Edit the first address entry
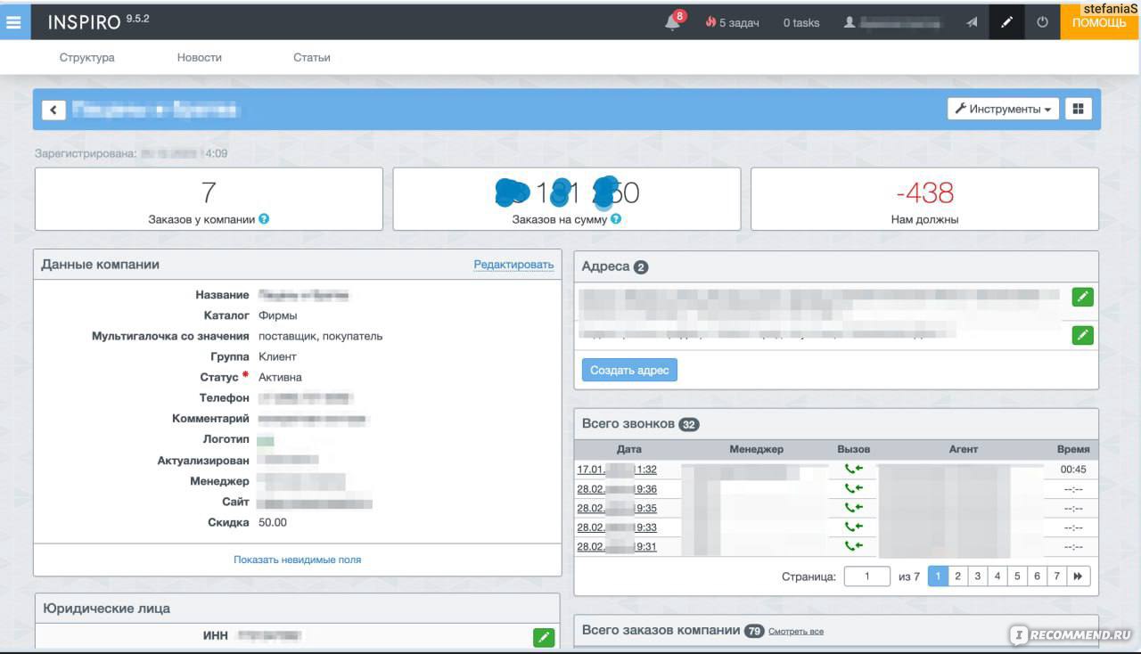Screen dimensions: 1141x654 click(x=1083, y=297)
